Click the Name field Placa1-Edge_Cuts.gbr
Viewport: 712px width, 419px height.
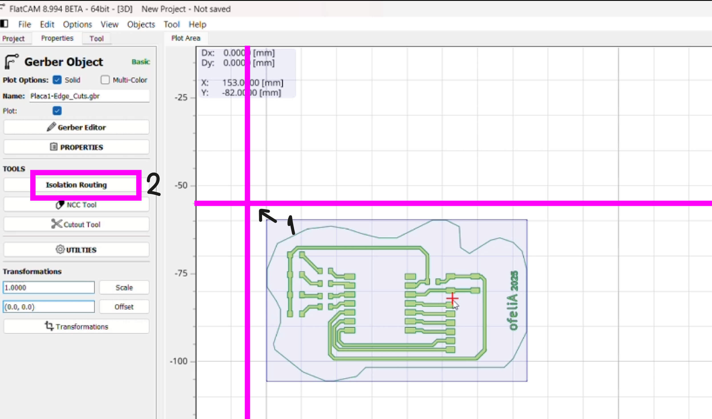[89, 96]
